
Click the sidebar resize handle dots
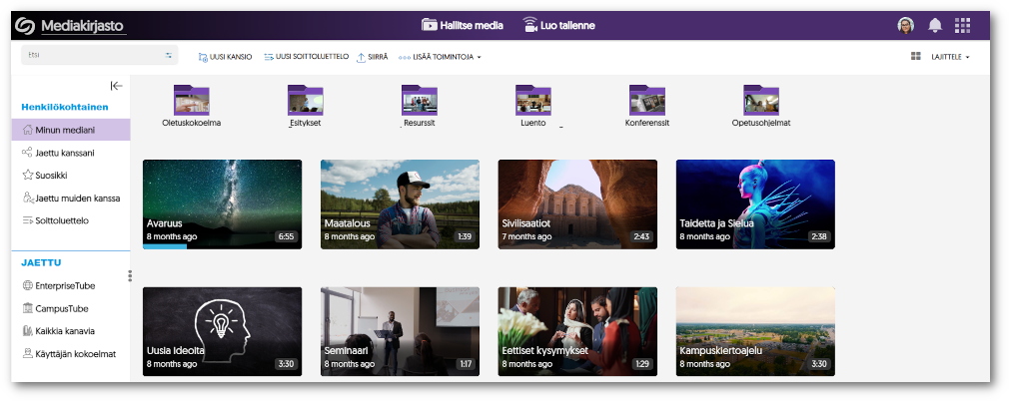pos(130,275)
